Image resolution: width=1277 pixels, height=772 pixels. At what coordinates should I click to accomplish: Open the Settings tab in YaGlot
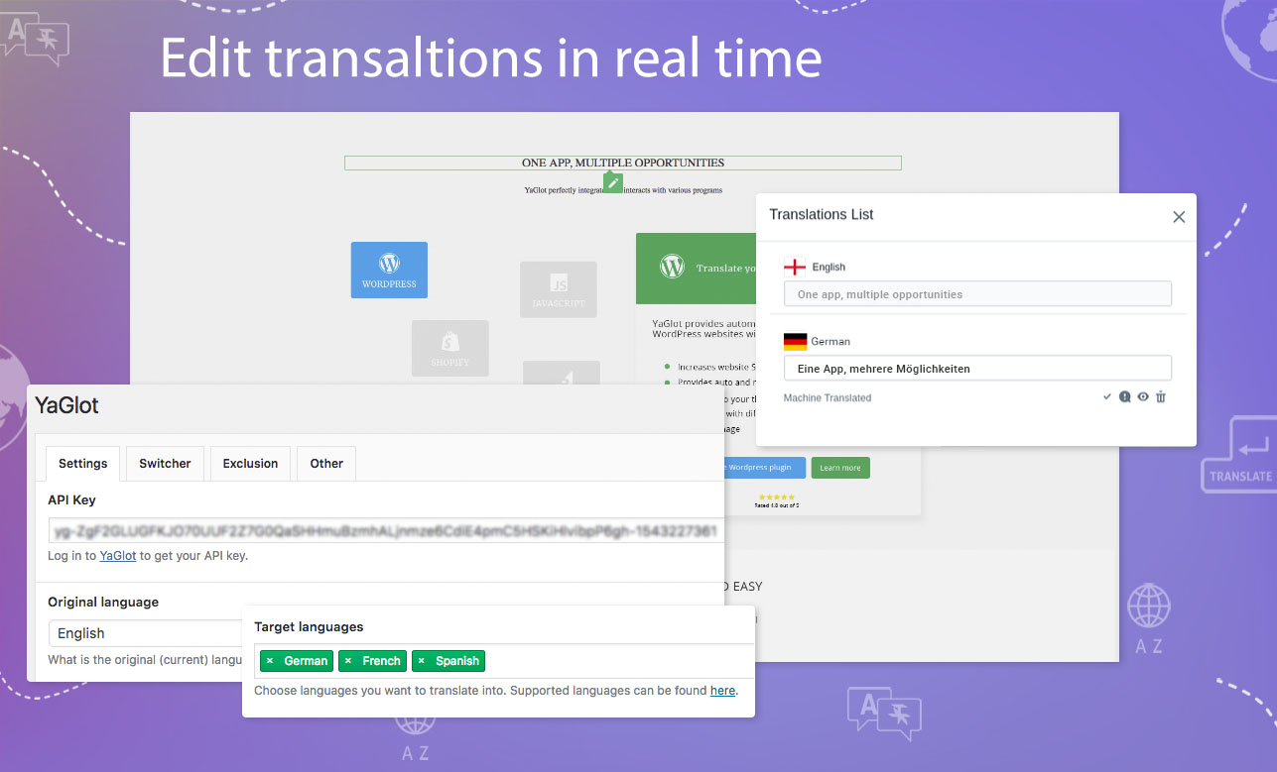coord(83,464)
